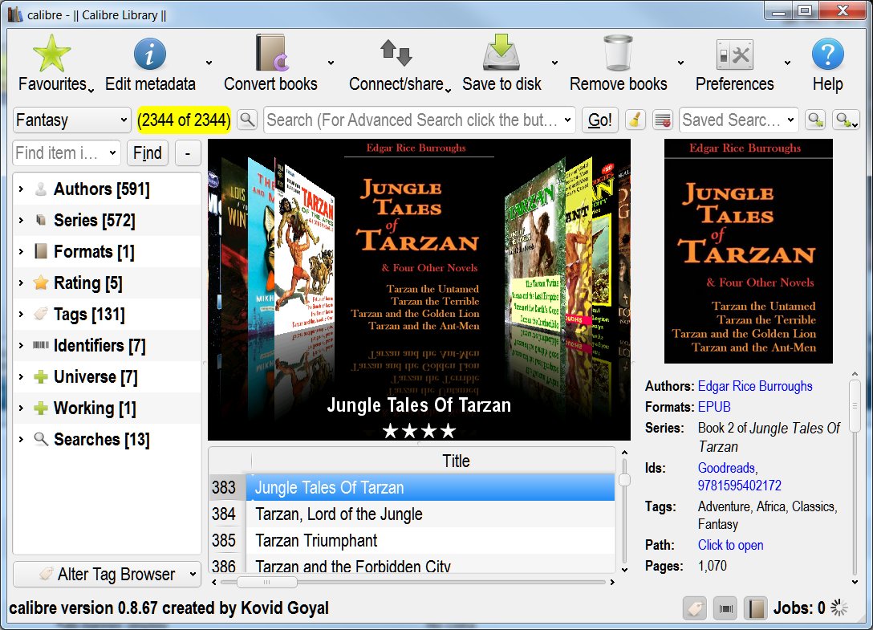The height and width of the screenshot is (630, 873).
Task: Toggle cover browser barcode button in status bar
Action: click(725, 608)
